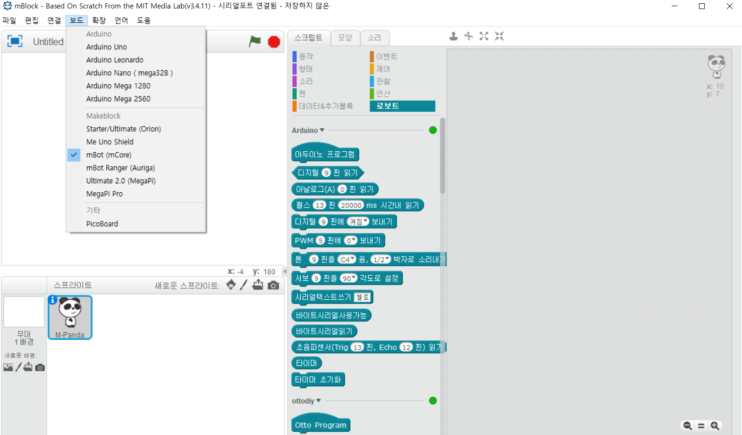Image resolution: width=742 pixels, height=435 pixels.
Task: Open the 로보트 block category
Action: [x=403, y=106]
